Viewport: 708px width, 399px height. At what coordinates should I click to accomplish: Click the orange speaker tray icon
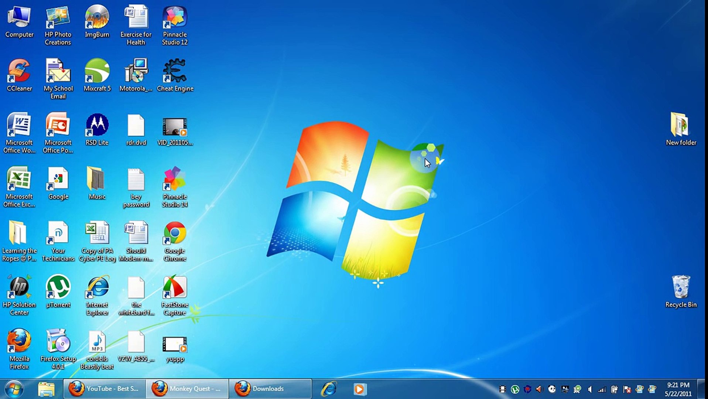[x=540, y=389]
